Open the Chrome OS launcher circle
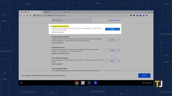 [21, 83]
